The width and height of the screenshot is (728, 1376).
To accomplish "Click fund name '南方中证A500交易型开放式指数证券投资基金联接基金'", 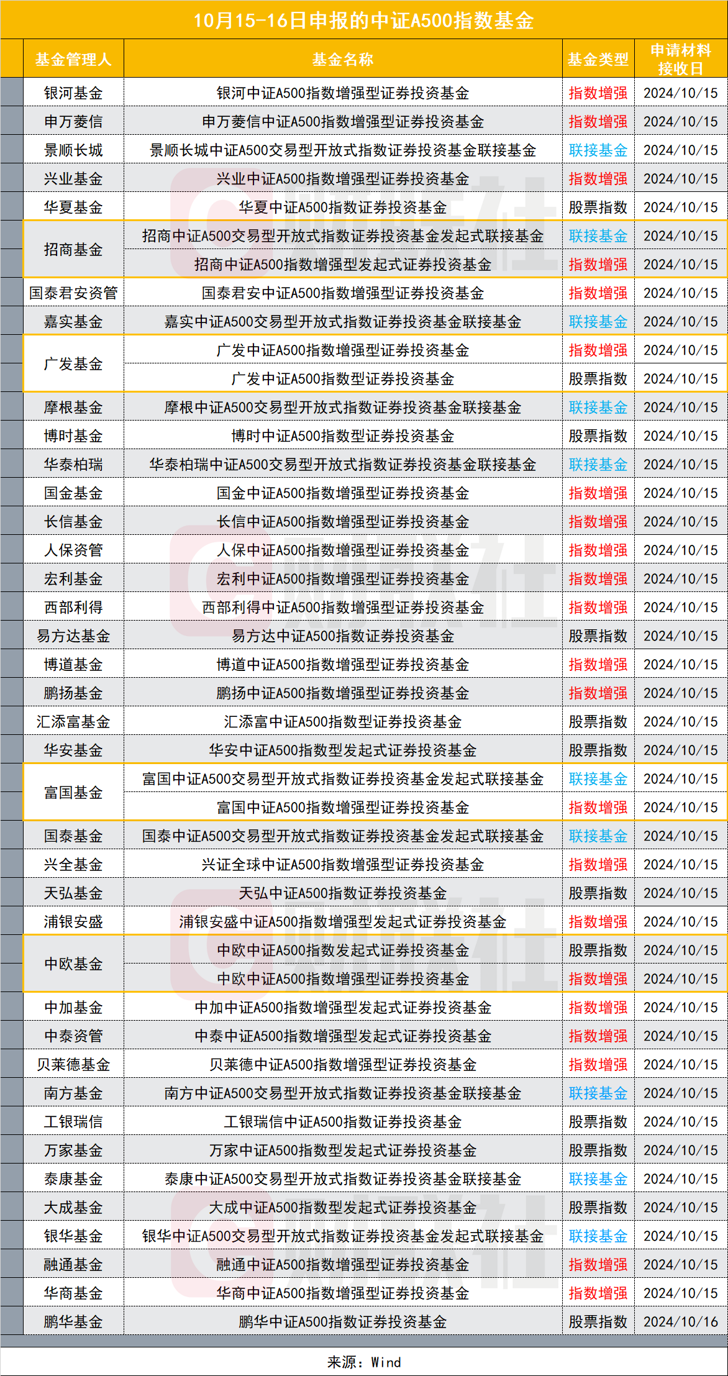I will 343,1093.
